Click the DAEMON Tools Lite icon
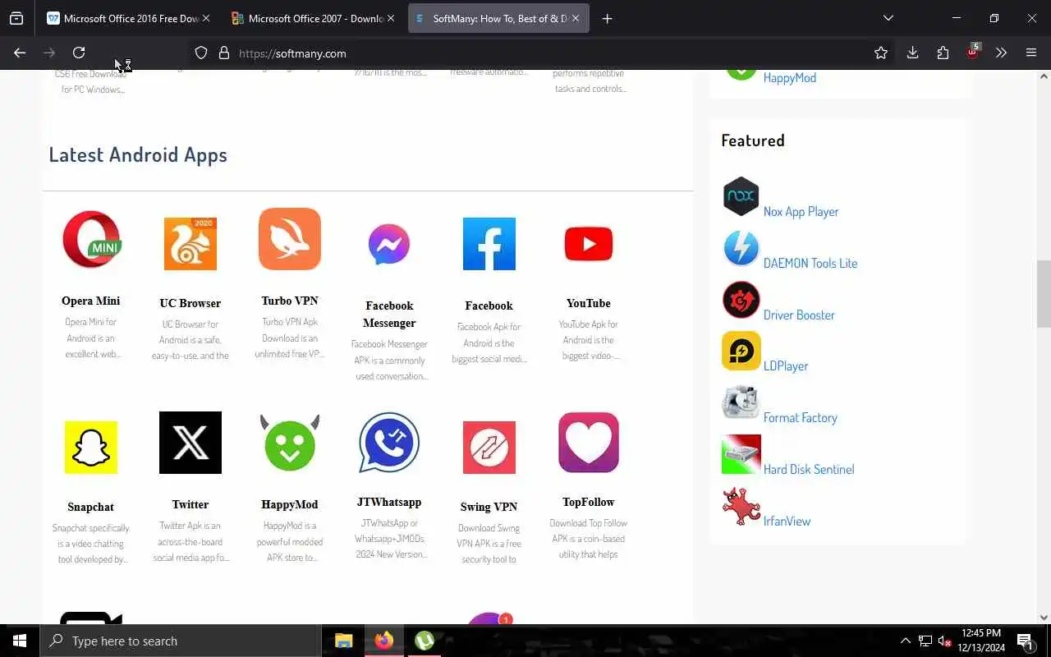This screenshot has height=657, width=1051. point(741,249)
